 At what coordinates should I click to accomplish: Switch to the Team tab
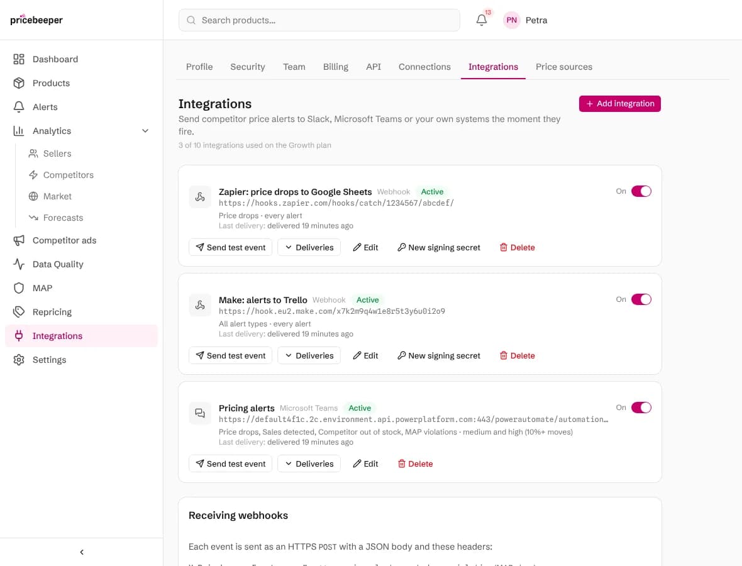pos(294,67)
